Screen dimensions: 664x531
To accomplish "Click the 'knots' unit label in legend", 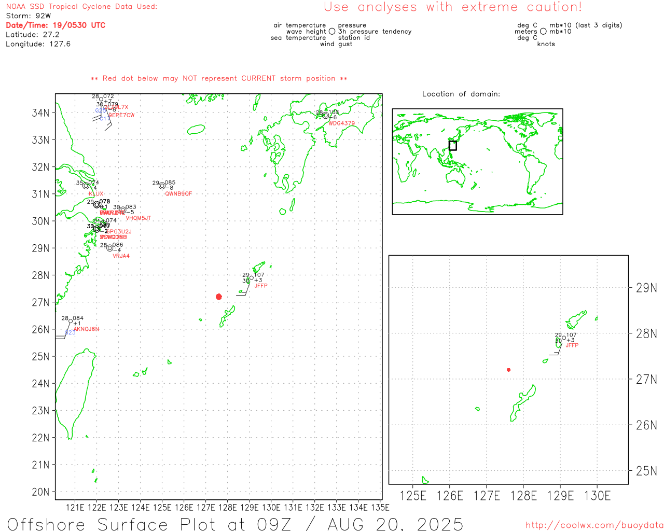I will pyautogui.click(x=546, y=44).
